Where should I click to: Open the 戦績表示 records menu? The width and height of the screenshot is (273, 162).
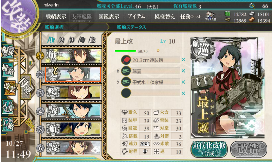coord(56,17)
